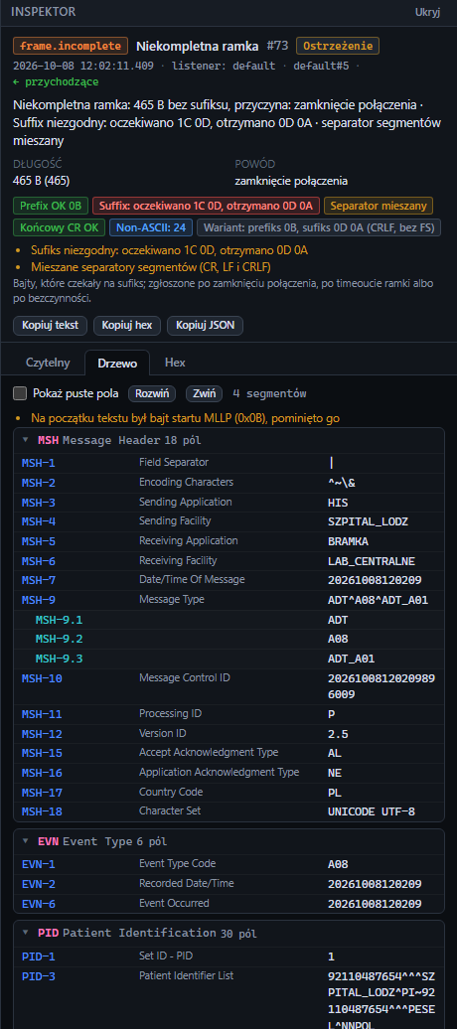Click the value UNICODE UTF-8
The width and height of the screenshot is (457, 1029).
pos(371,811)
